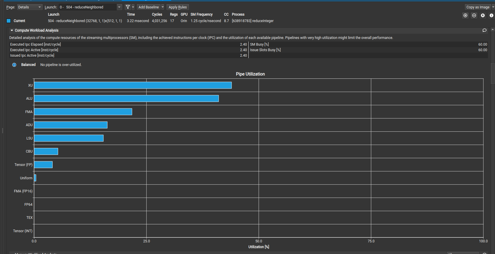Viewport: 495px width, 254px height.
Task: Click the Apply Rules button
Action: 177,7
